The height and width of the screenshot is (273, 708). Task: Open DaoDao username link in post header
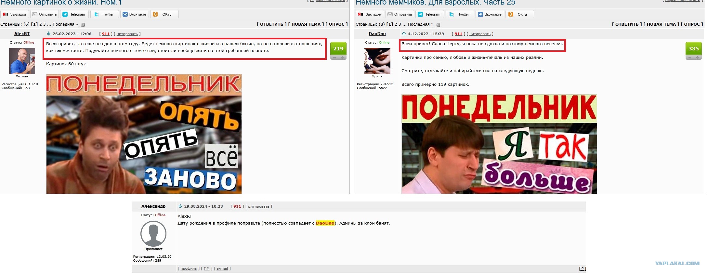(377, 34)
